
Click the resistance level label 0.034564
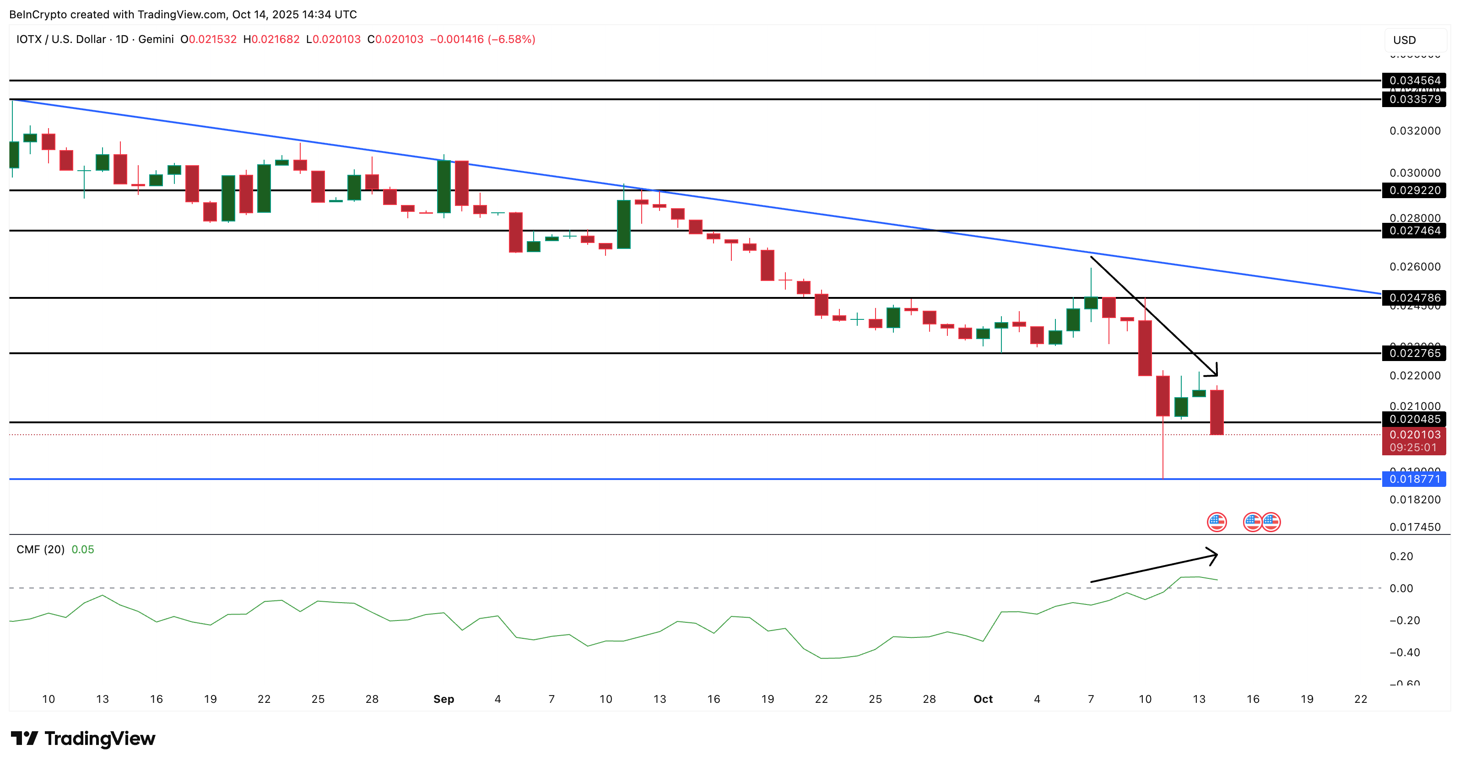[1417, 81]
